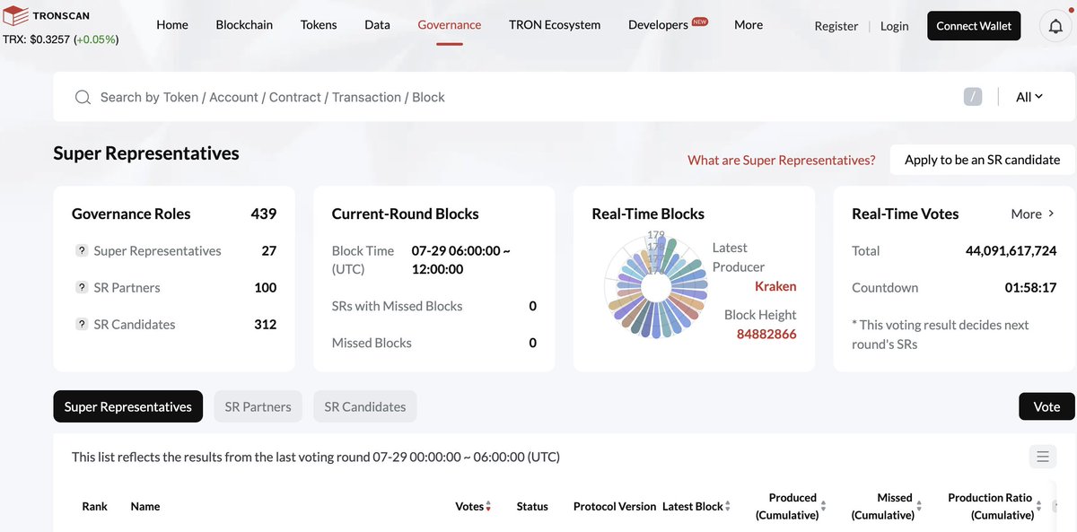This screenshot has height=532, width=1077.
Task: Click the Protocol Version column header
Action: coord(615,507)
